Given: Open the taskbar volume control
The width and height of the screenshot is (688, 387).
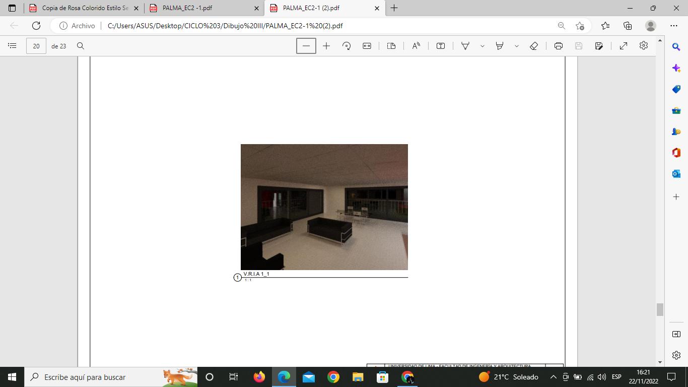Looking at the screenshot, I should point(601,377).
